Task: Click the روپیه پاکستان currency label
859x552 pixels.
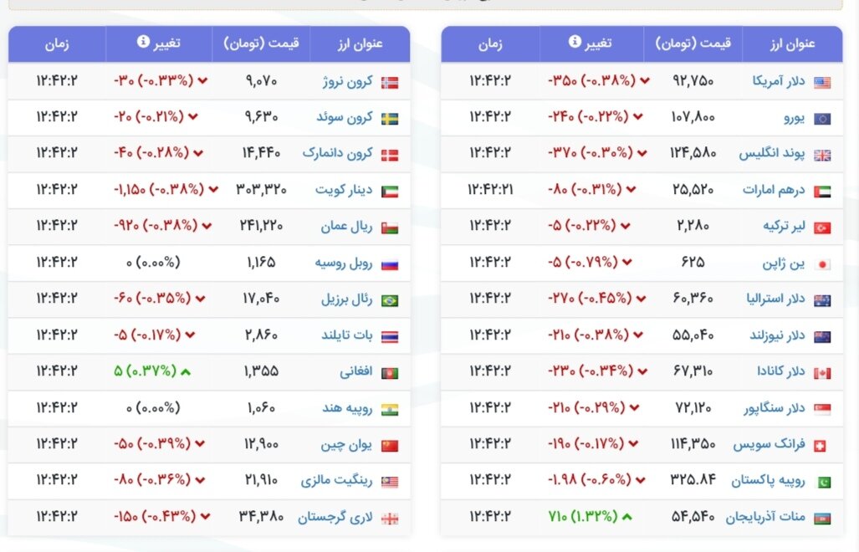Action: pyautogui.click(x=767, y=481)
